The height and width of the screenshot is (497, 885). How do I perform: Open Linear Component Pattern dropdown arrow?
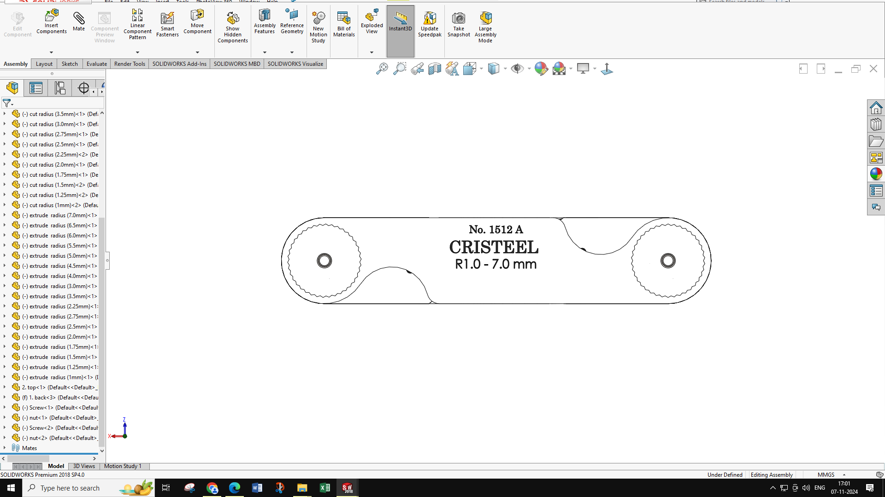[137, 52]
